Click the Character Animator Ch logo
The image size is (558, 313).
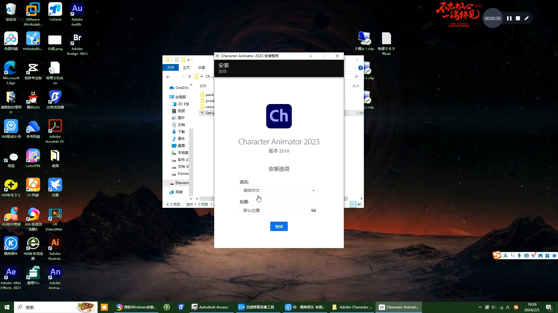click(x=279, y=116)
